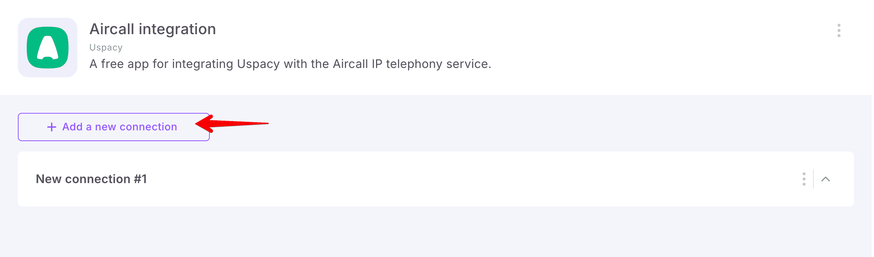
Task: Click the "Add a new connection" label text
Action: pos(120,127)
